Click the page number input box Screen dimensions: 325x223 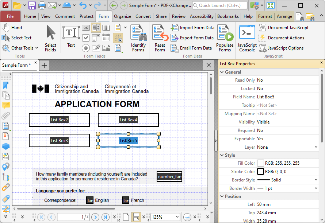73,217
